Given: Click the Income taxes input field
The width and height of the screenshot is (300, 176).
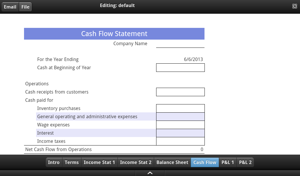Looking at the screenshot, I should pyautogui.click(x=180, y=141).
